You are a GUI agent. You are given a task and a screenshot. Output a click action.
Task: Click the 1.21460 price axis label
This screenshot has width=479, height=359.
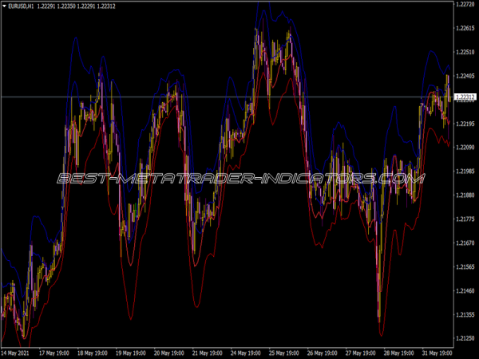[x=465, y=290]
